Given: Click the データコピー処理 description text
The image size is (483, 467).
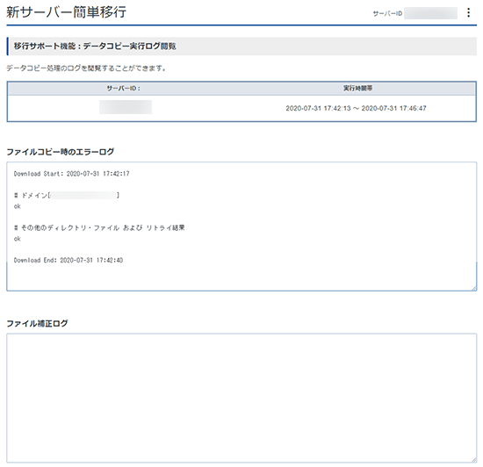Looking at the screenshot, I should [86, 68].
